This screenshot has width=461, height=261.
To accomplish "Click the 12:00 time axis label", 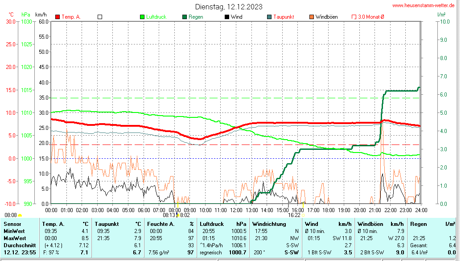I will 236,210.
